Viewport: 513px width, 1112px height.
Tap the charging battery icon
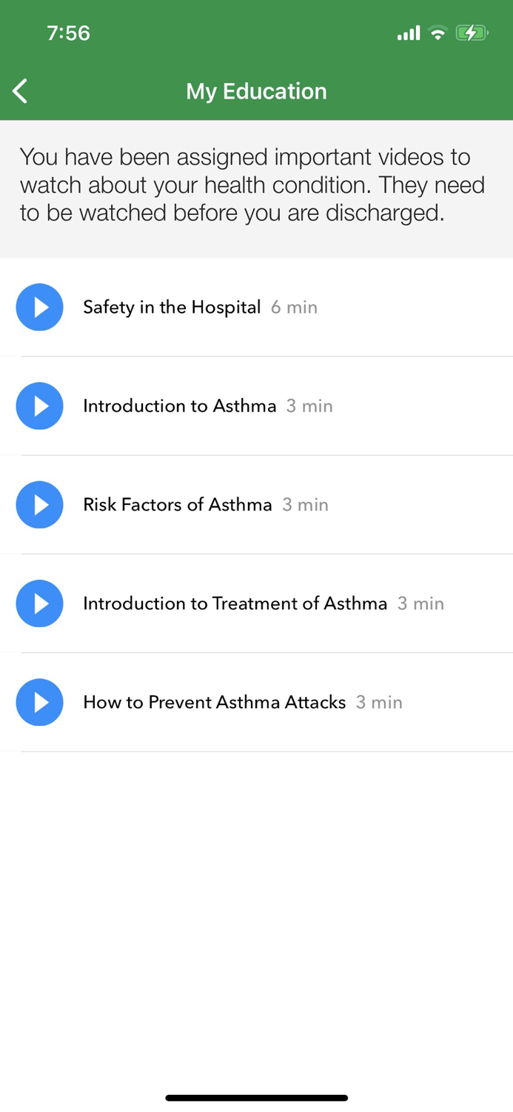(472, 33)
